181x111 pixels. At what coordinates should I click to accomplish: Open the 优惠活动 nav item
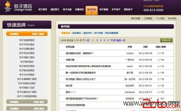click(x=79, y=10)
